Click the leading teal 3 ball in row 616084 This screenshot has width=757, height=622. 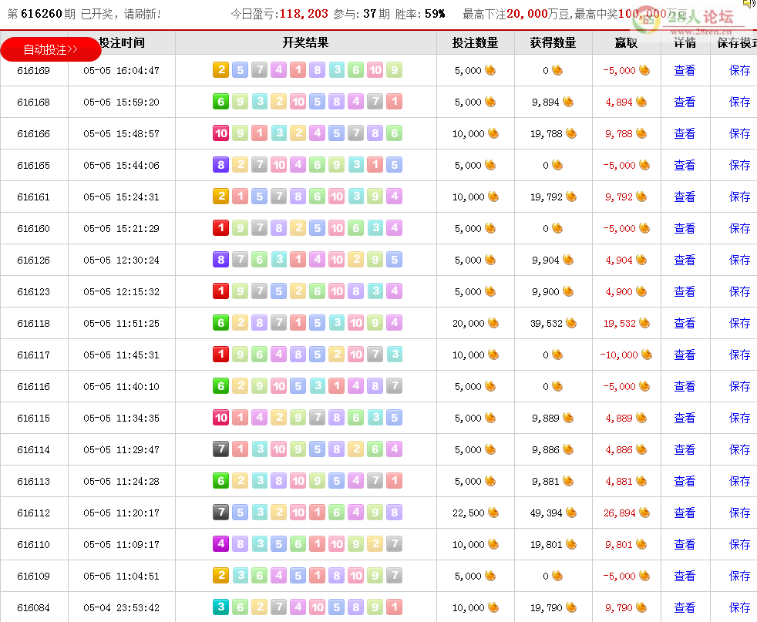point(221,607)
